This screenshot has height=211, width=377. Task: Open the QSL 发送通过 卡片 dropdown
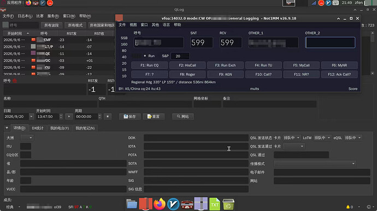coord(293,146)
